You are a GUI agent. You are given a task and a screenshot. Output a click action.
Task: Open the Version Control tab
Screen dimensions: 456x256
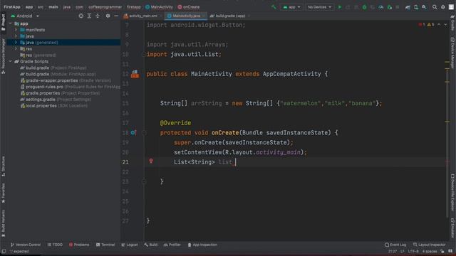click(x=26, y=245)
